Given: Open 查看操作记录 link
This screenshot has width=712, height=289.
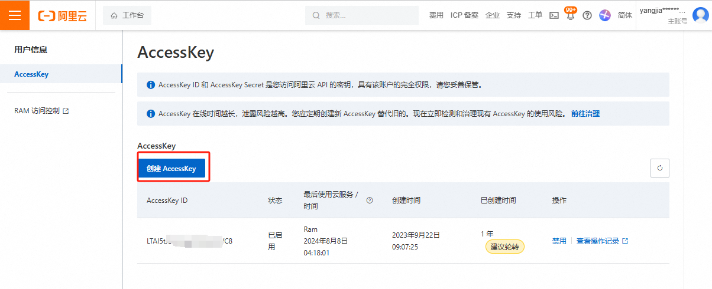Looking at the screenshot, I should click(598, 241).
